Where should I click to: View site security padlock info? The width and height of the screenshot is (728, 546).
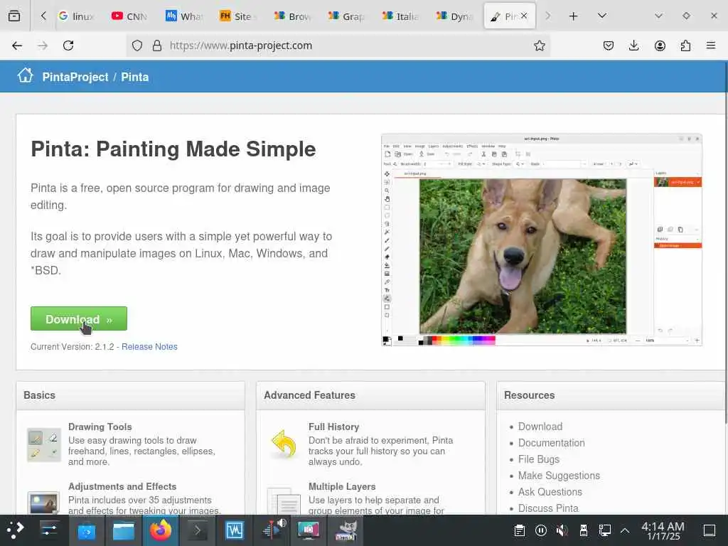point(157,45)
